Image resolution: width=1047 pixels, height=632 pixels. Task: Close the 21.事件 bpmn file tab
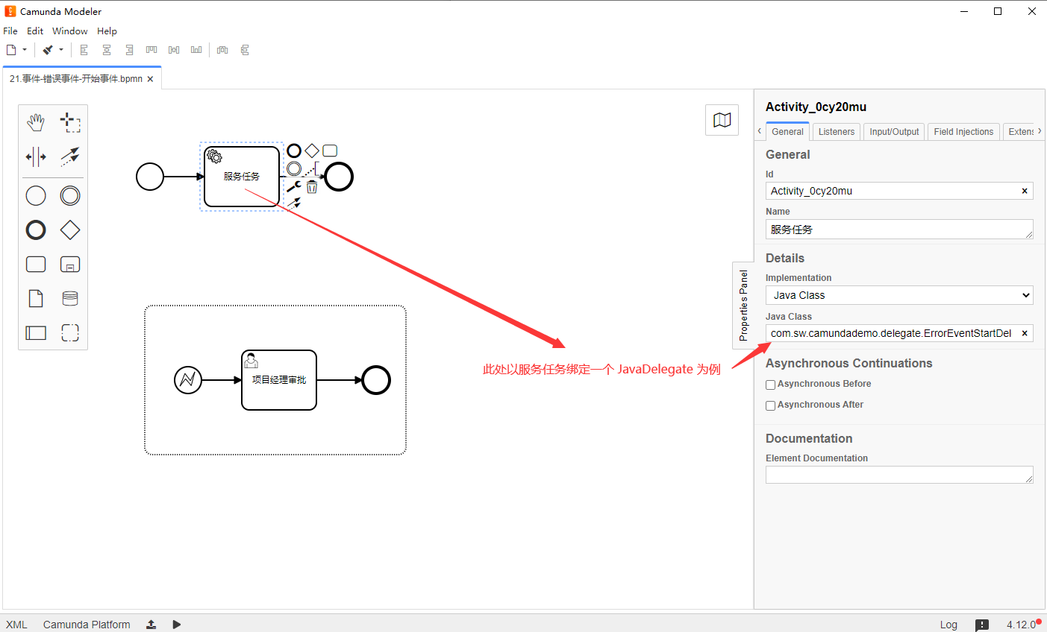pos(150,79)
